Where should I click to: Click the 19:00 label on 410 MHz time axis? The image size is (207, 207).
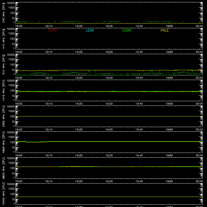[19, 52]
